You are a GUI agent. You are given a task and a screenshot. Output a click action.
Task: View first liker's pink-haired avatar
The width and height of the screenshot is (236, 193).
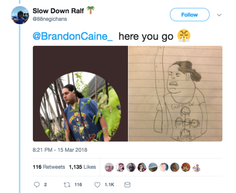109,167
